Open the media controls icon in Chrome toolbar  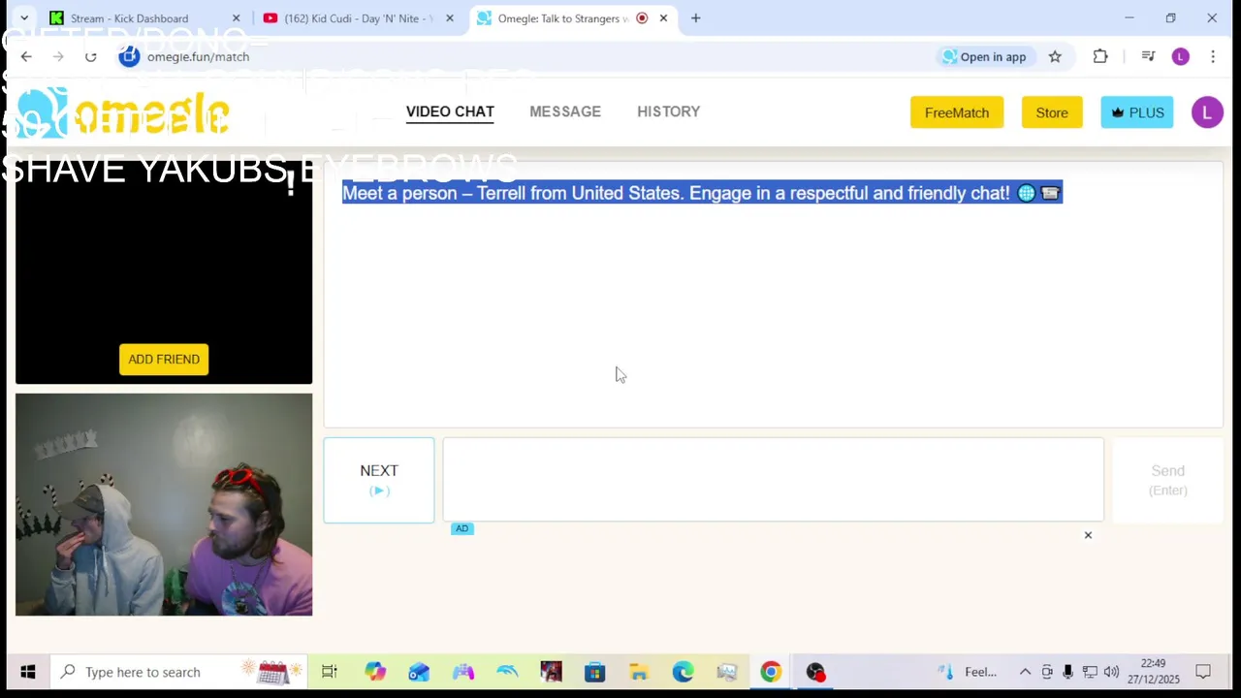pyautogui.click(x=1148, y=57)
